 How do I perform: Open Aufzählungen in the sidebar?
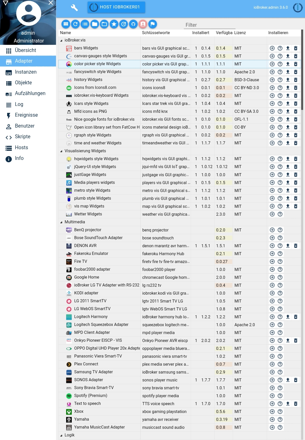tap(28, 93)
